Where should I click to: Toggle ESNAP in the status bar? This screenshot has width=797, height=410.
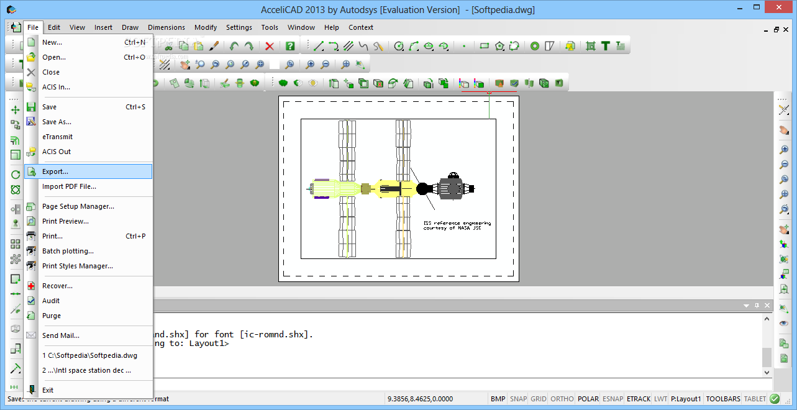613,399
